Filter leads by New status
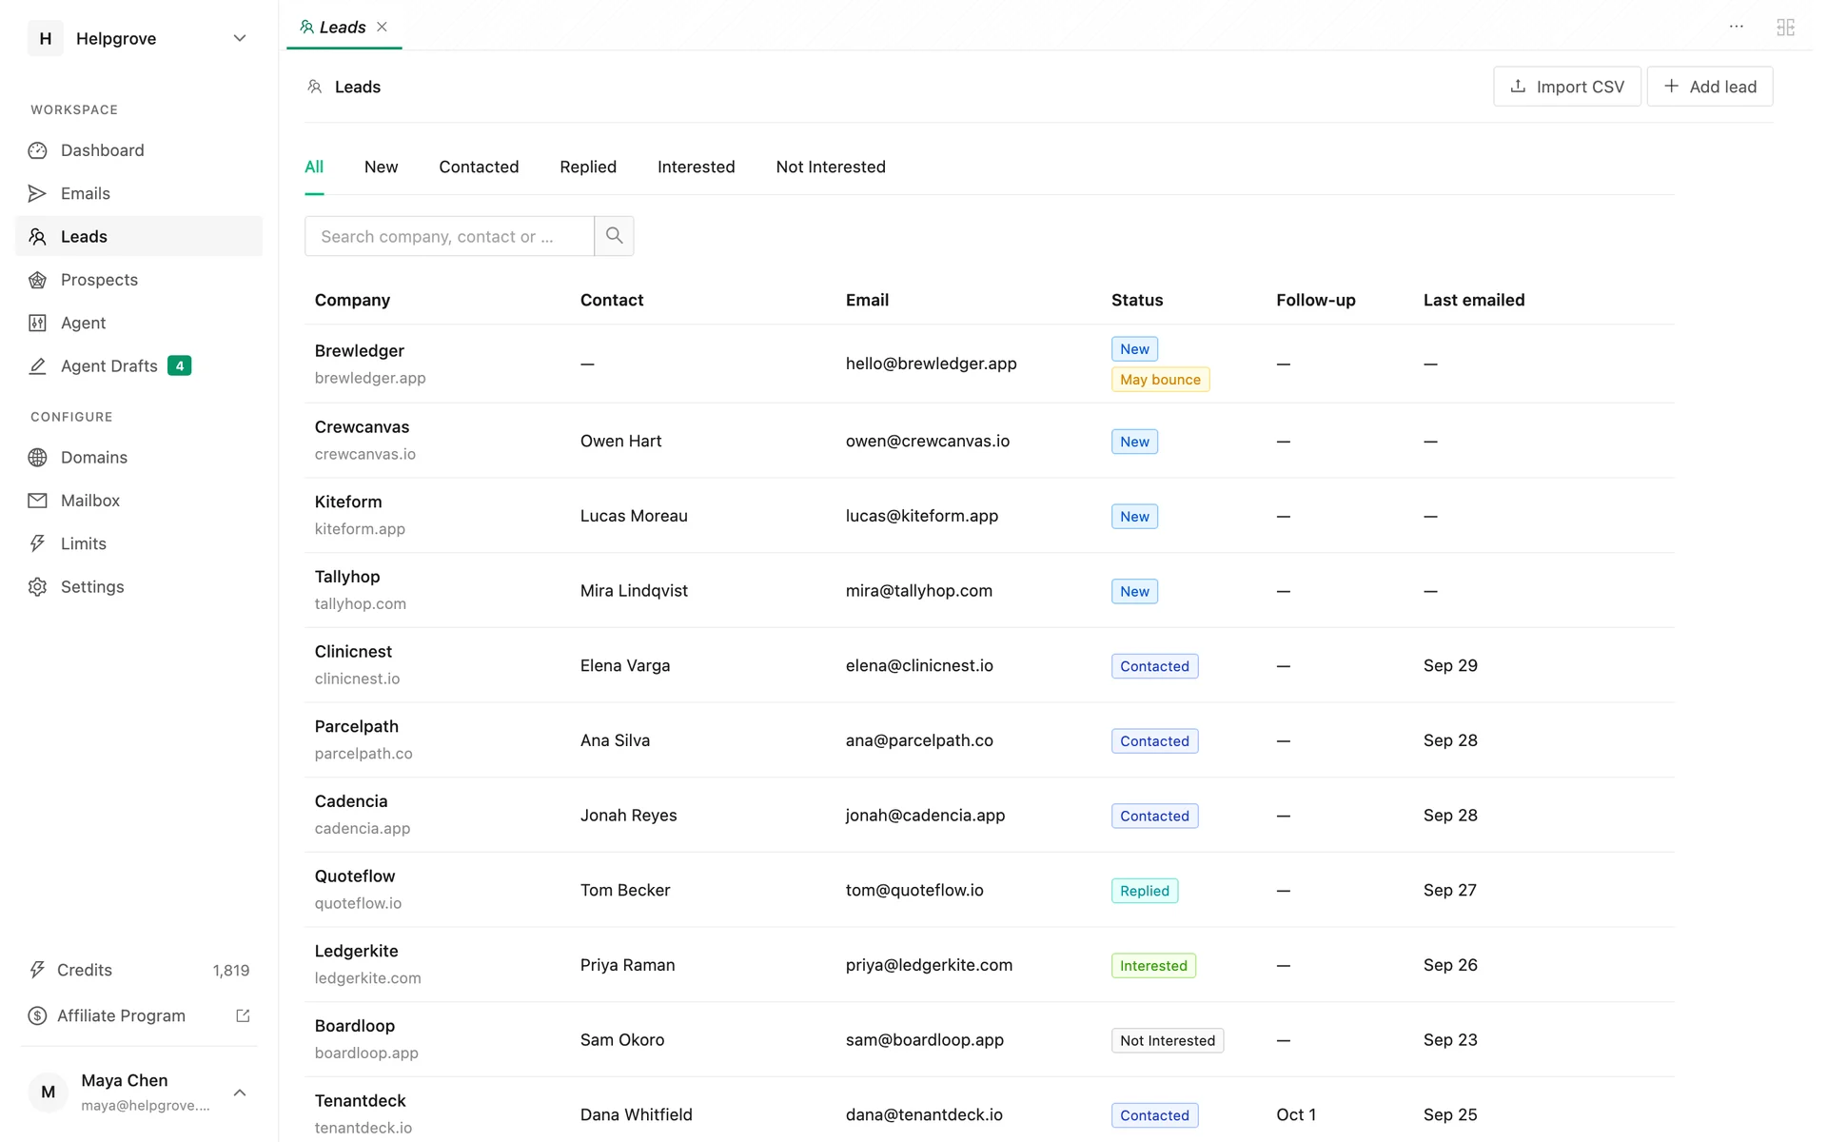 point(381,167)
